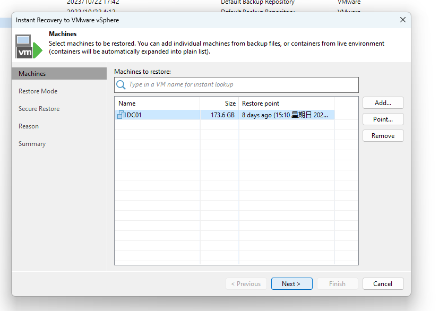The image size is (439, 311).
Task: Proceed with the Next button
Action: click(292, 284)
